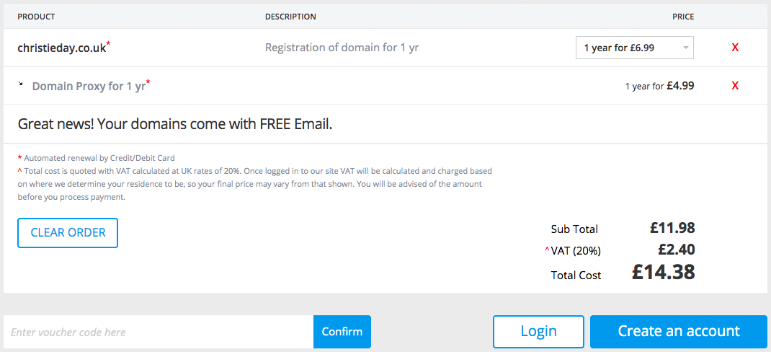
Task: Remove christieday.co.uk with its red X
Action: click(735, 48)
